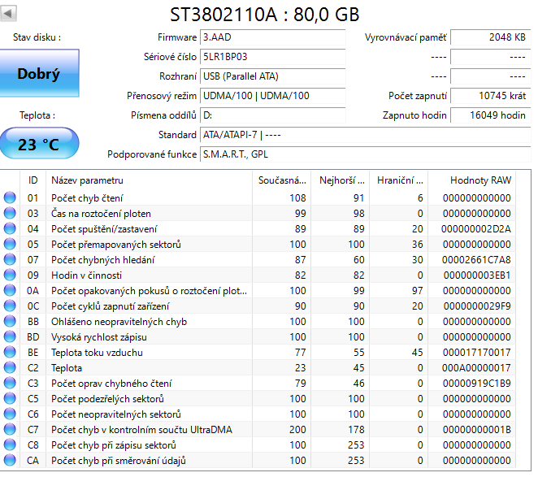Image resolution: width=538 pixels, height=477 pixels.
Task: Click the status icon beside ID CA
Action: pyautogui.click(x=10, y=461)
